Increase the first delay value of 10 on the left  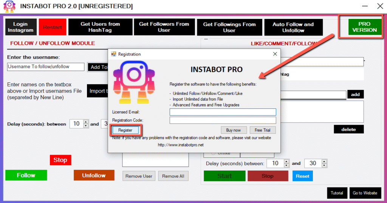pyautogui.click(x=86, y=122)
